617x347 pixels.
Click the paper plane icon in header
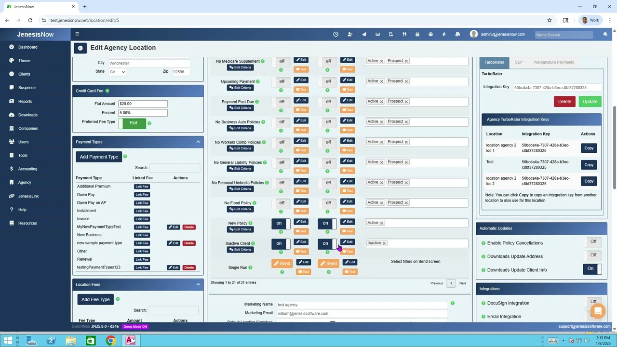point(364,34)
